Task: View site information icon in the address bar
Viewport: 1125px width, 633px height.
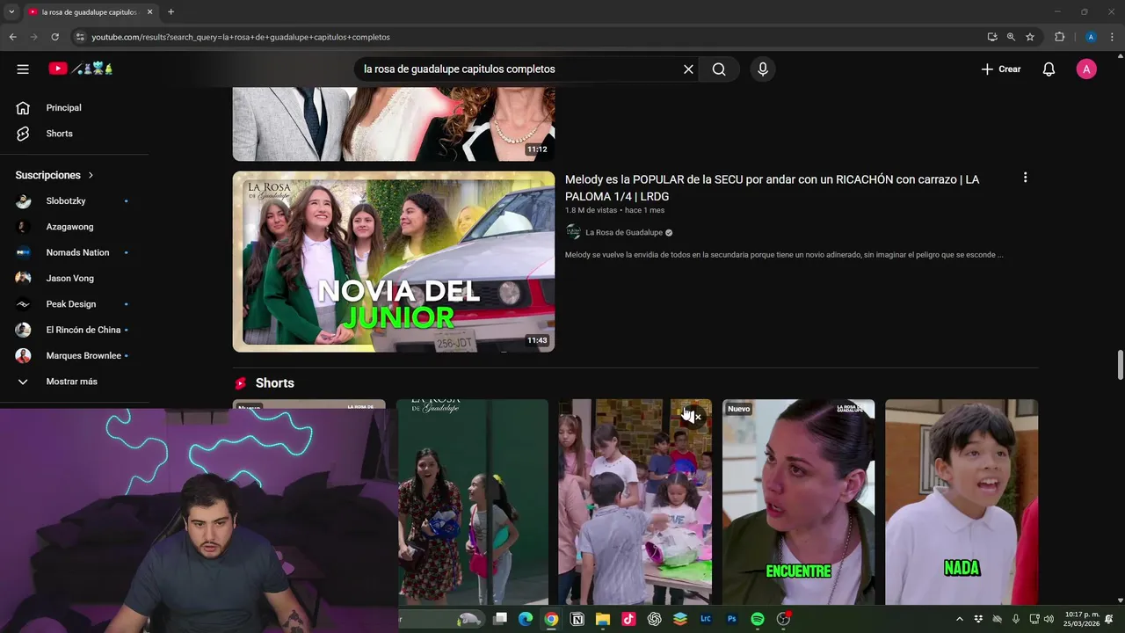Action: [x=80, y=37]
